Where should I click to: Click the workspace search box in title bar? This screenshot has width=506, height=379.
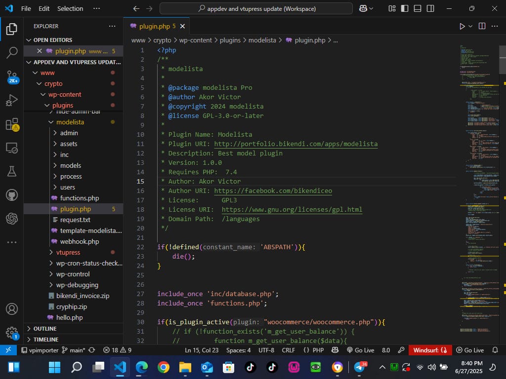click(x=256, y=8)
